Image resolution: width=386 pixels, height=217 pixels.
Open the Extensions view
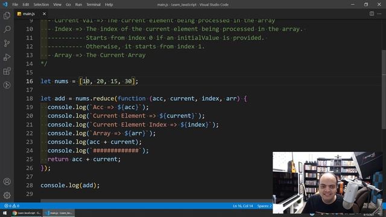point(7,71)
